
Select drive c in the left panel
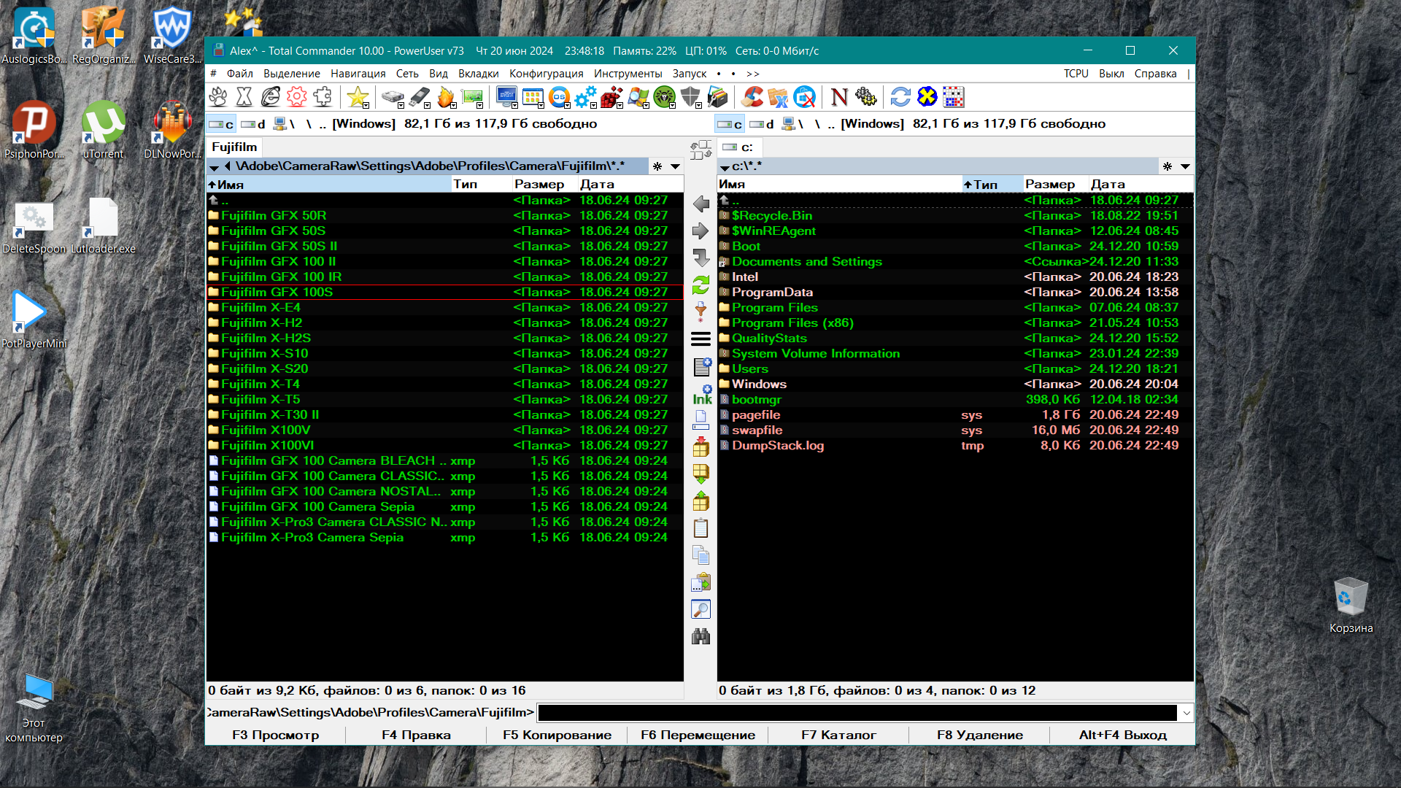coord(221,124)
